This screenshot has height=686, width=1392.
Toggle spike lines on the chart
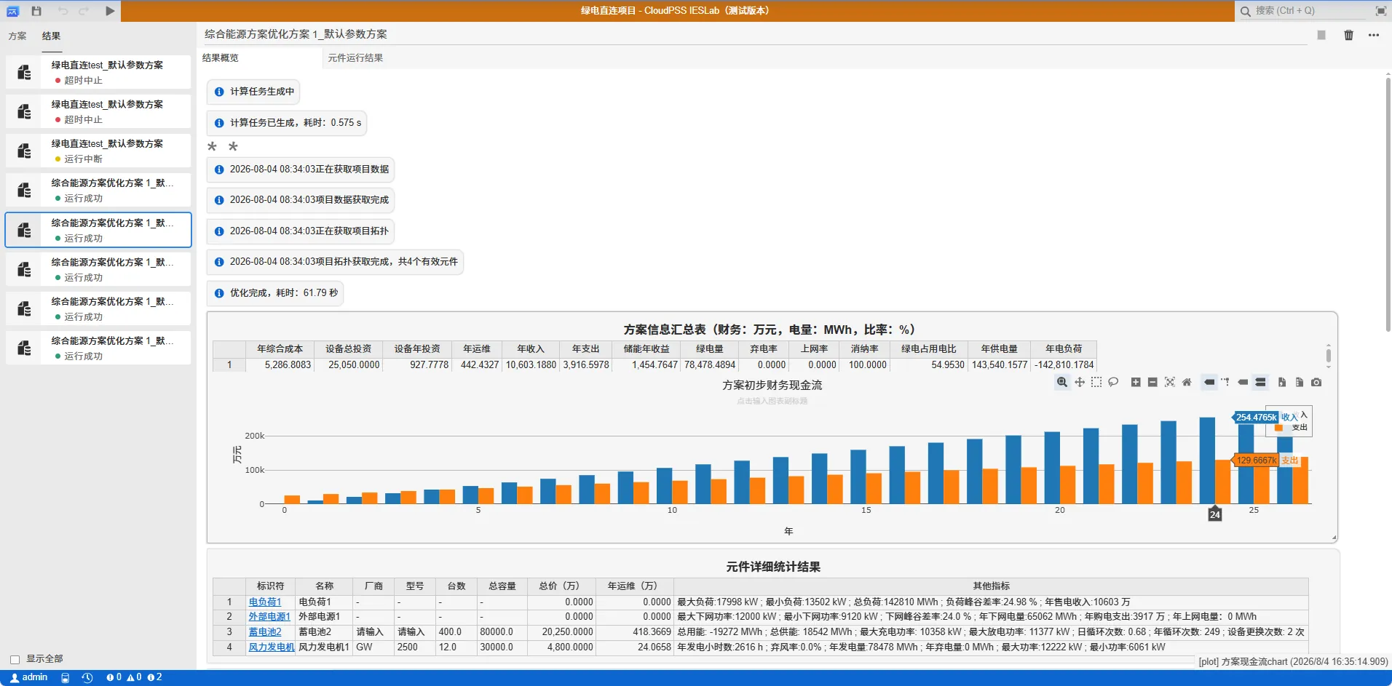point(1226,382)
